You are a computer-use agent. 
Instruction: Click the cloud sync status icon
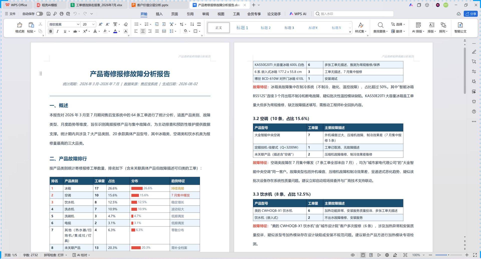[x=459, y=14]
